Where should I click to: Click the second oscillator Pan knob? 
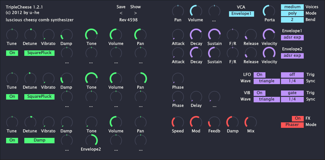coord(141,78)
